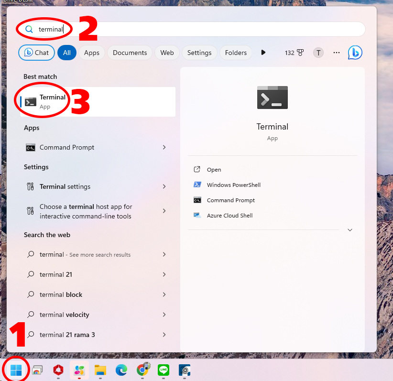Click the Bing icon in search panel
This screenshot has height=381, width=393.
click(355, 53)
